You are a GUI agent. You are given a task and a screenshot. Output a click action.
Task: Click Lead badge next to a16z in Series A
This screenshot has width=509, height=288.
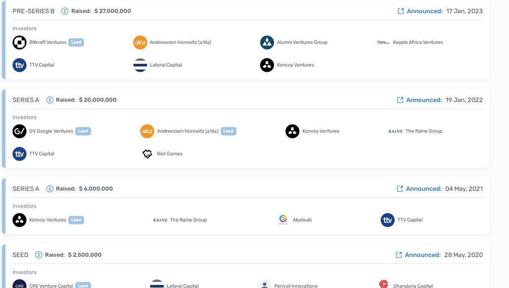[228, 131]
